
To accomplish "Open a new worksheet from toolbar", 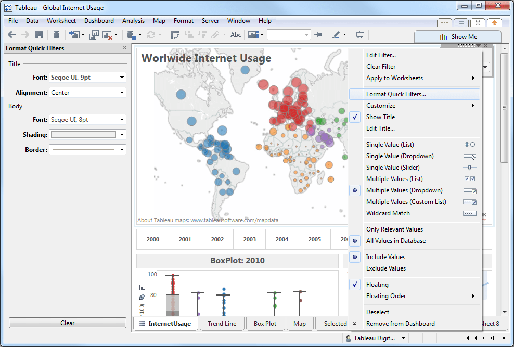I will [74, 35].
